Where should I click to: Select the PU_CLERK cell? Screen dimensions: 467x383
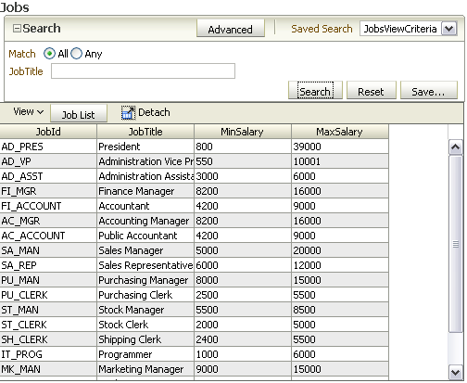tap(48, 295)
